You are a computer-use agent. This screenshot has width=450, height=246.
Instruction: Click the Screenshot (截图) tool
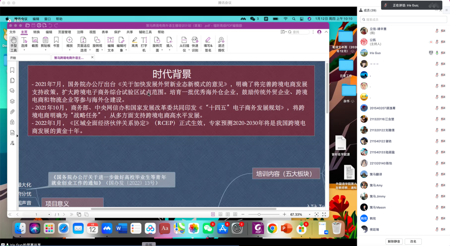pyautogui.click(x=35, y=43)
